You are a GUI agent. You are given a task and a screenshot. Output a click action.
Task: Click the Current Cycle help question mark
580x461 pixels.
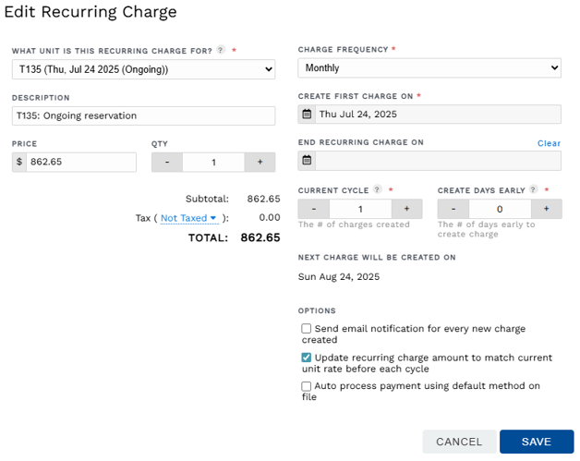[x=377, y=189]
